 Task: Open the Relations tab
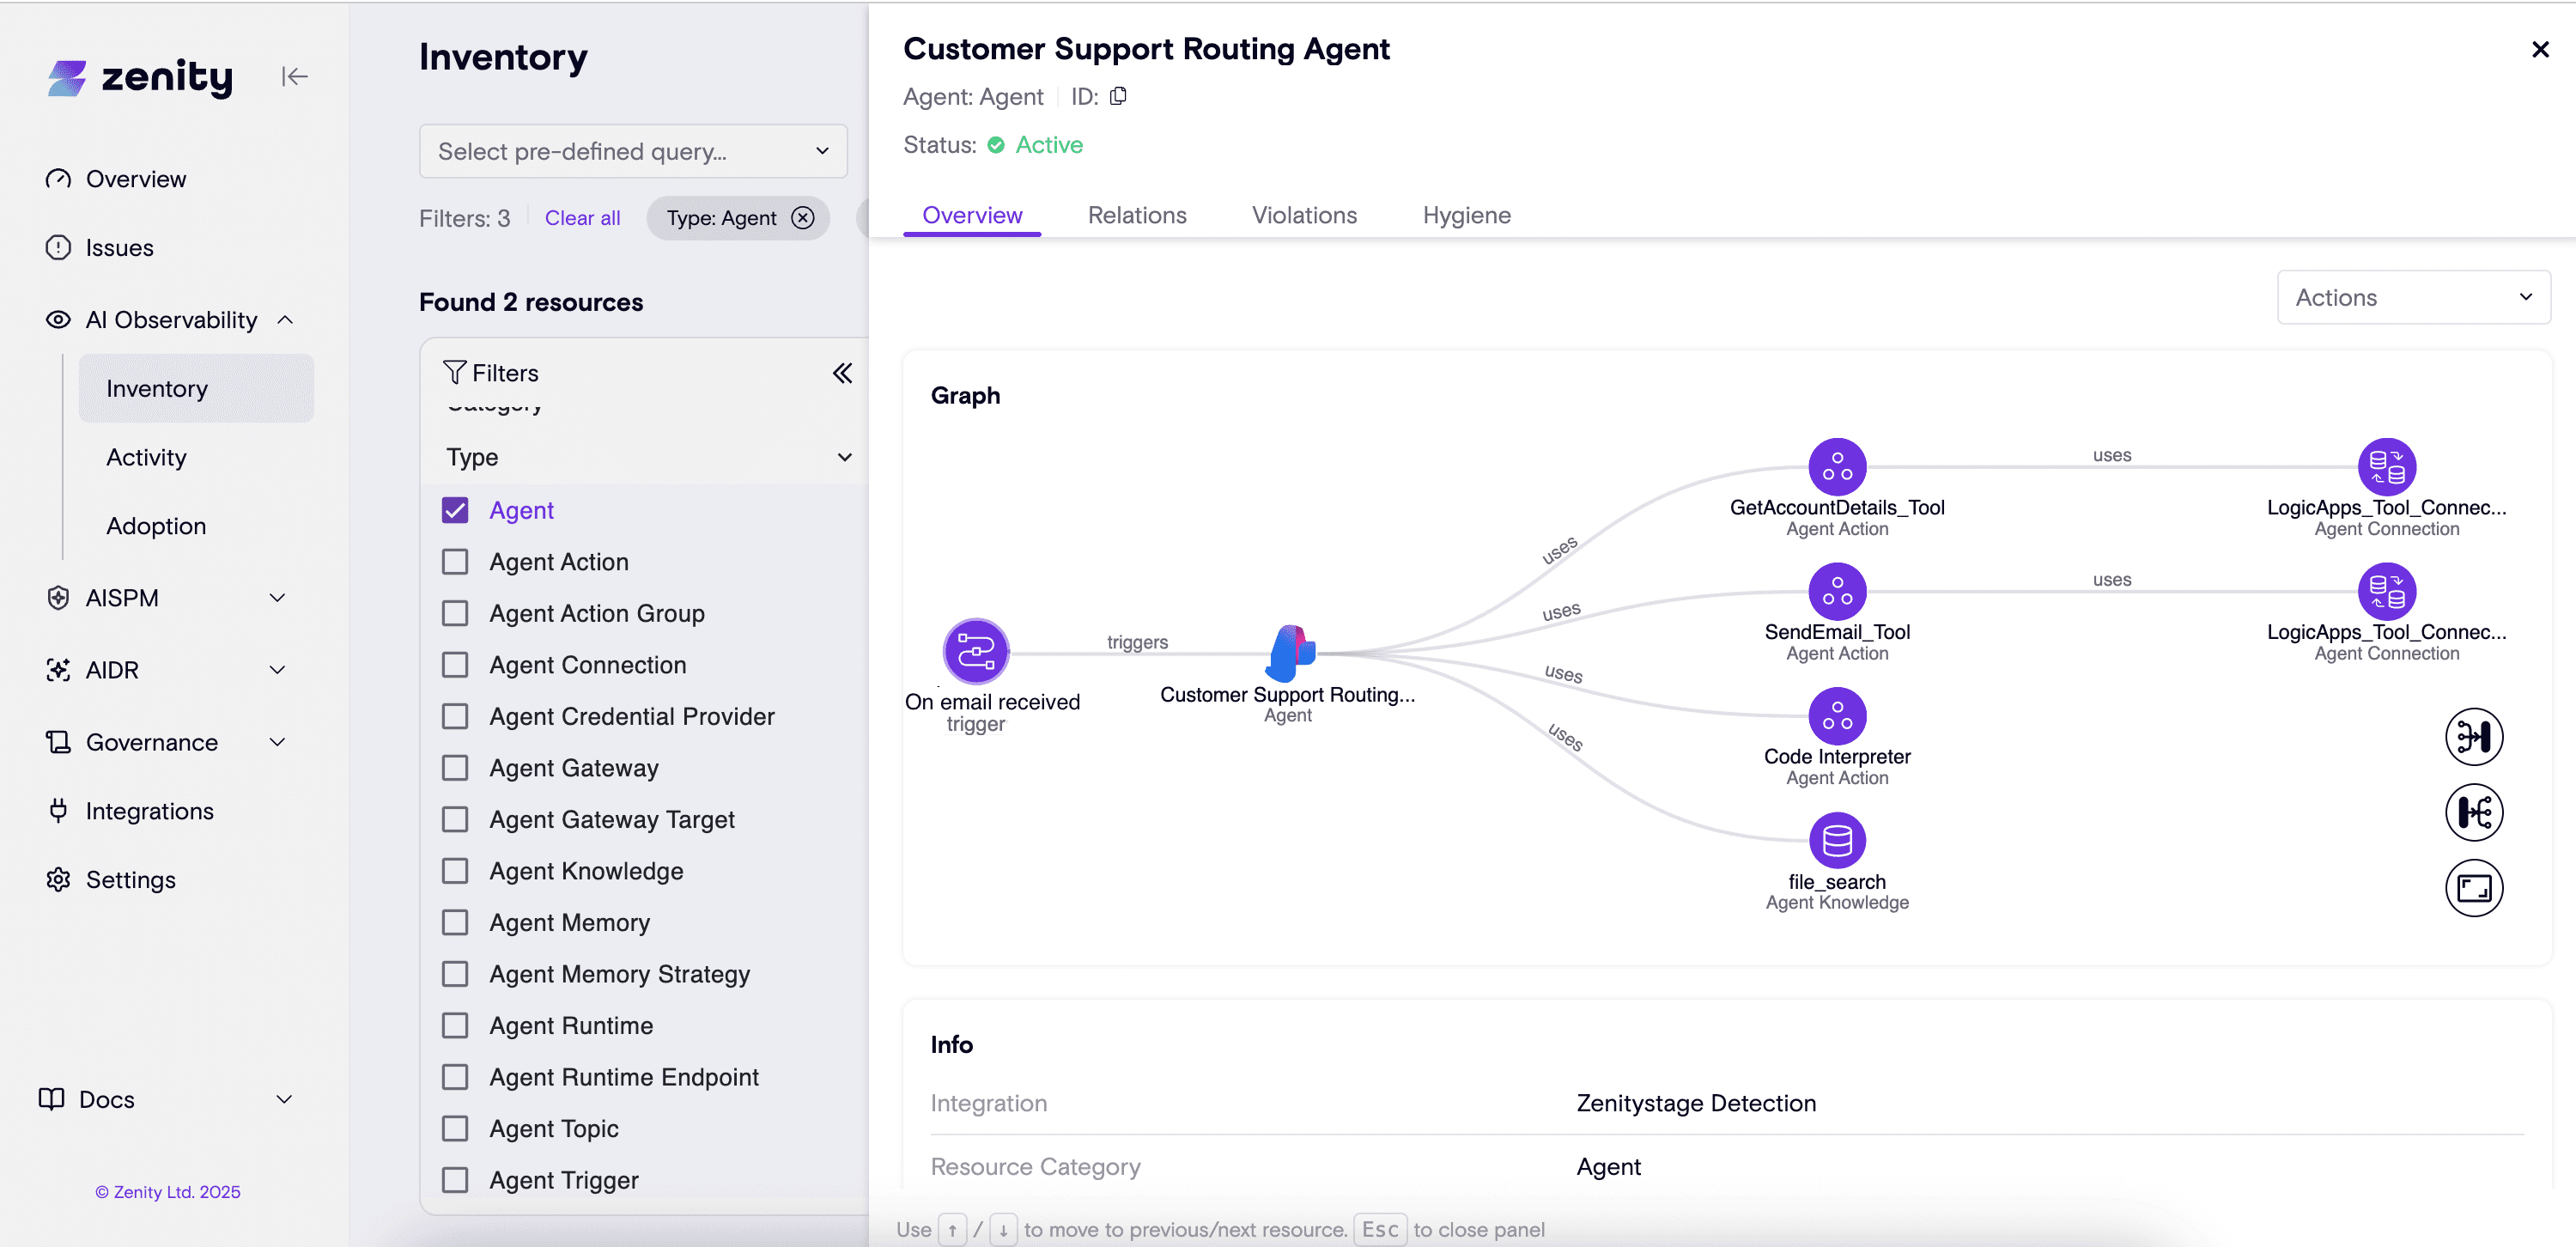pos(1136,215)
